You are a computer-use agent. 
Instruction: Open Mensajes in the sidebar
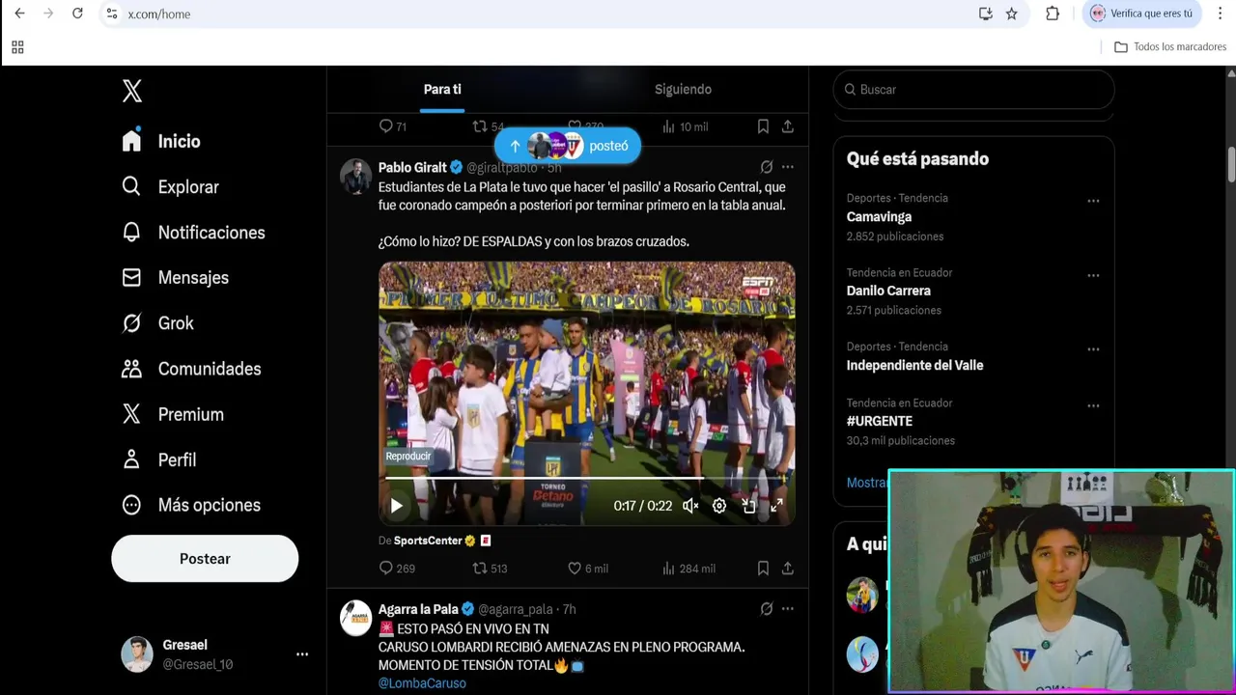[175, 278]
